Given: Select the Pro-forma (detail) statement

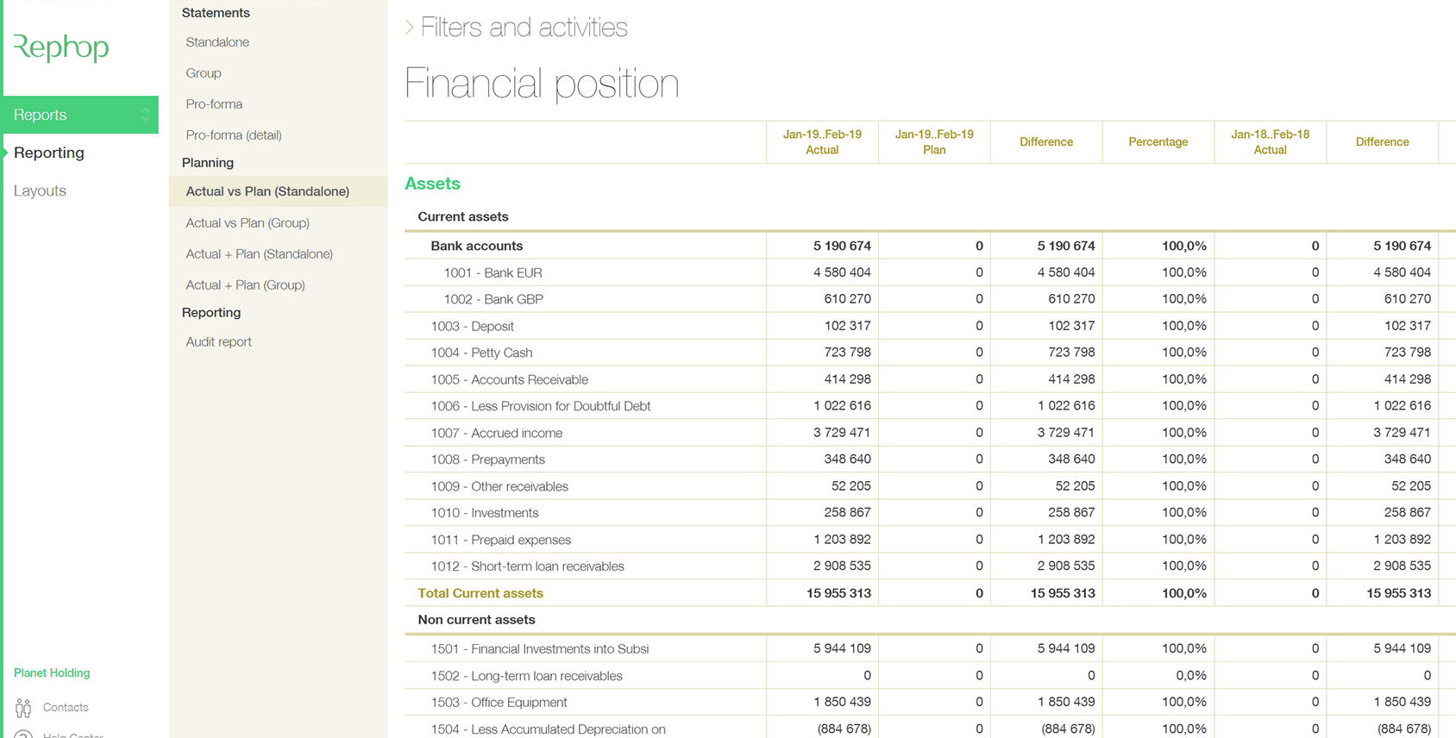Looking at the screenshot, I should (234, 135).
